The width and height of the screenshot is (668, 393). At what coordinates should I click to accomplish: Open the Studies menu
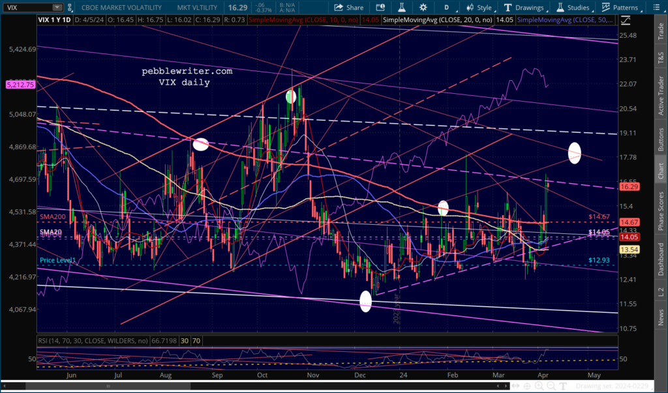tap(574, 7)
